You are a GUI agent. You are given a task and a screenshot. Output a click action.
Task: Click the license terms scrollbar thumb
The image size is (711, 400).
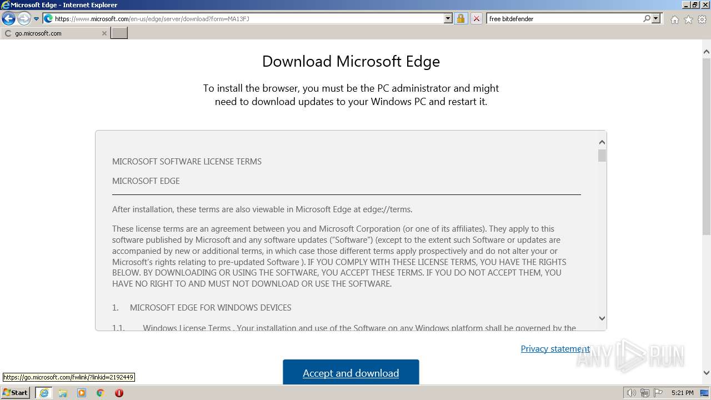coord(602,156)
